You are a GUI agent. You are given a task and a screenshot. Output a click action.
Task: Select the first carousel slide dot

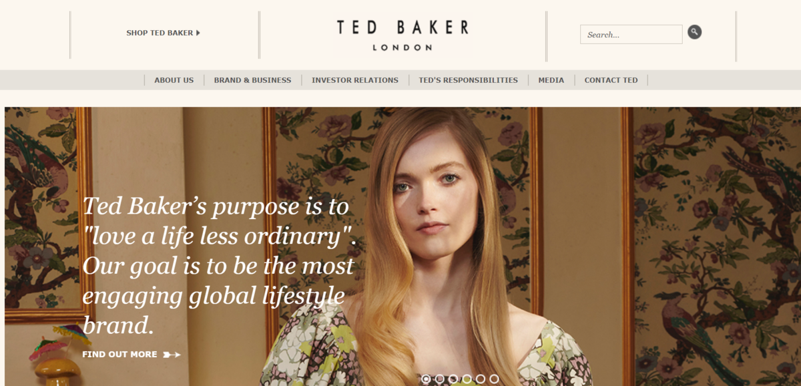(x=426, y=379)
